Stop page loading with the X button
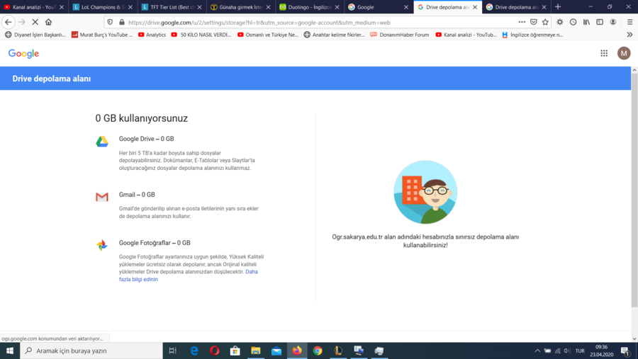The height and width of the screenshot is (359, 638). tap(35, 22)
